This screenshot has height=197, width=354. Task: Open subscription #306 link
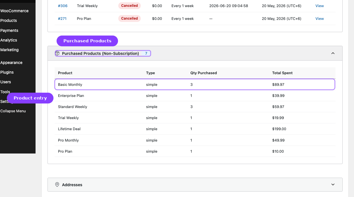click(63, 6)
